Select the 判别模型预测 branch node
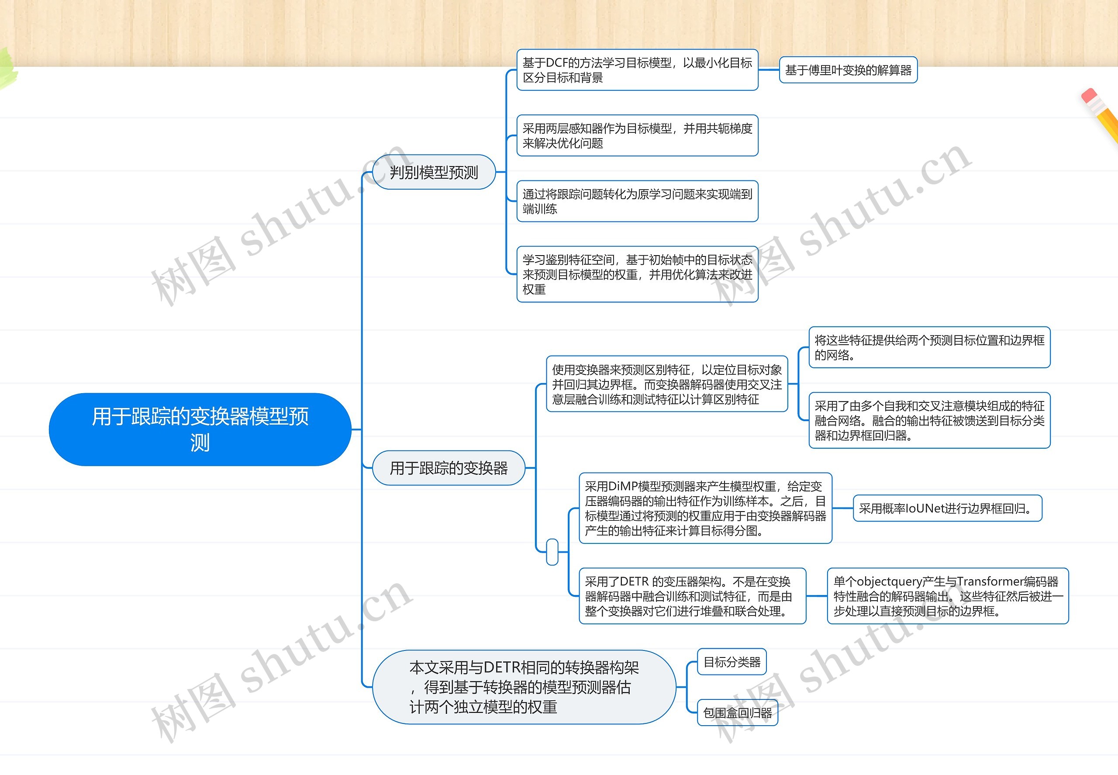 pyautogui.click(x=434, y=172)
